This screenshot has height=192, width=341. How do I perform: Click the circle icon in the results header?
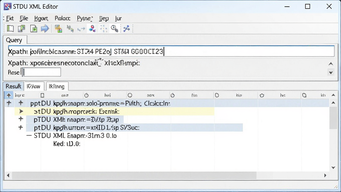click(x=130, y=95)
